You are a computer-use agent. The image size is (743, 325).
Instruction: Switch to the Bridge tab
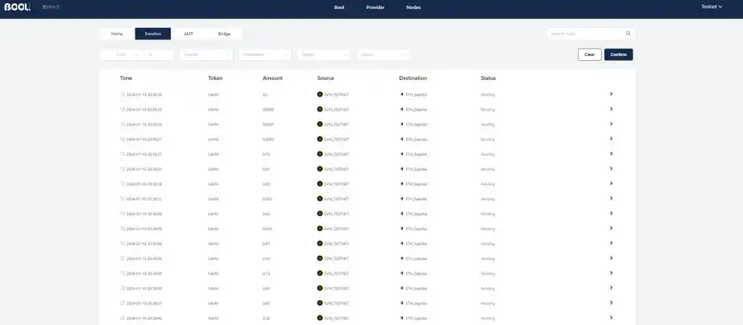[x=225, y=34]
